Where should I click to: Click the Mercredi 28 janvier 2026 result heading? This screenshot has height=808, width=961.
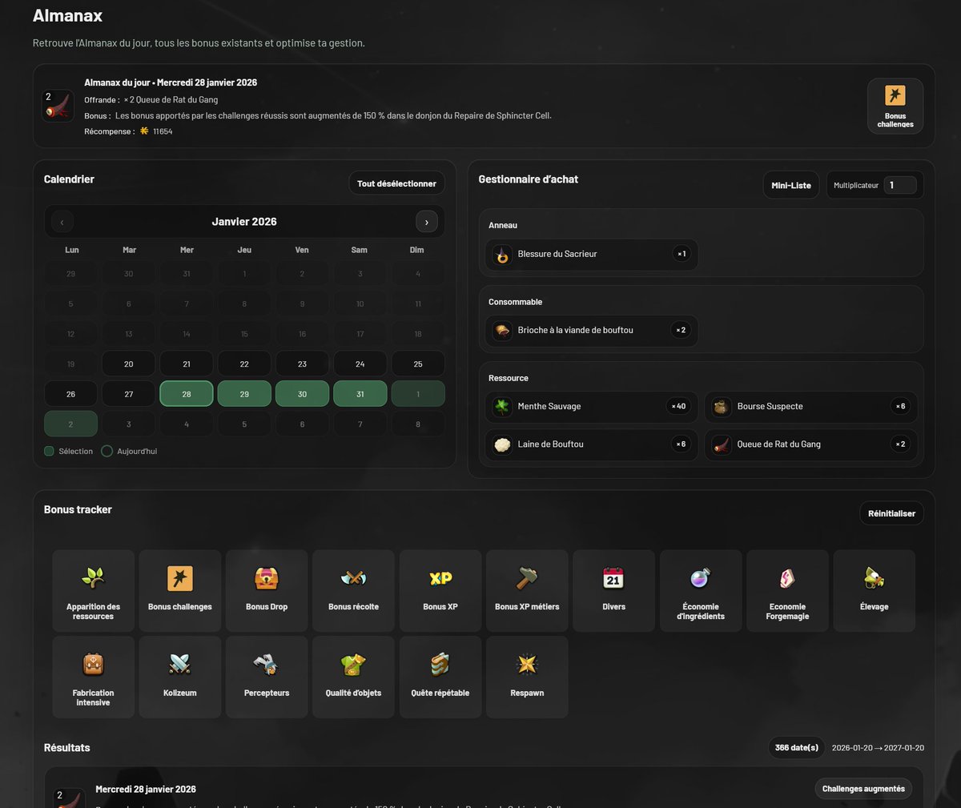click(146, 789)
